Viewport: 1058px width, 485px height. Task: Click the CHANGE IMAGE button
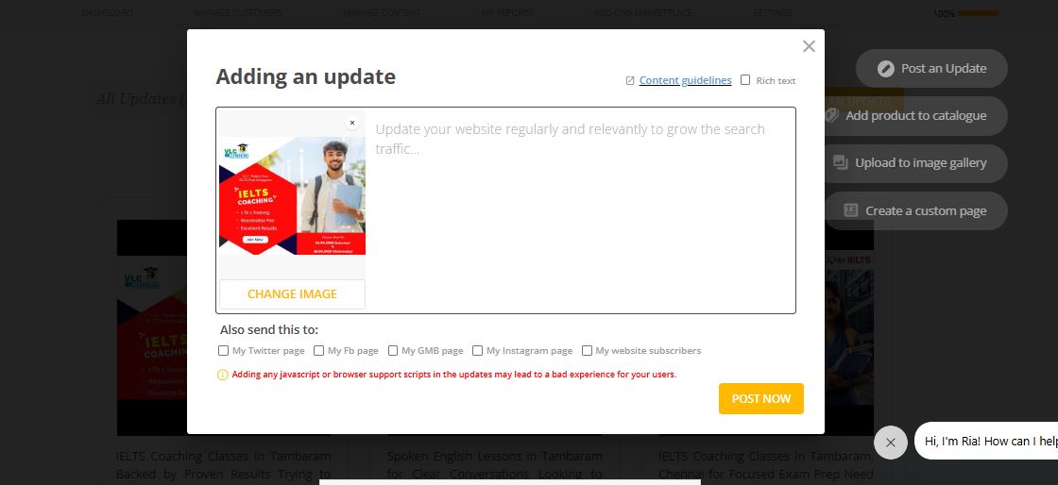pos(292,294)
